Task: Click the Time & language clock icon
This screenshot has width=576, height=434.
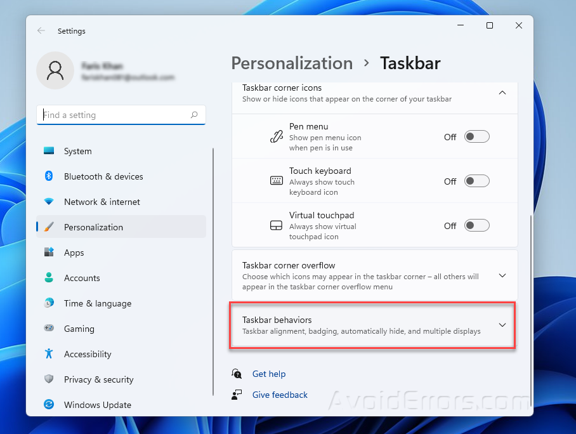Action: point(49,303)
